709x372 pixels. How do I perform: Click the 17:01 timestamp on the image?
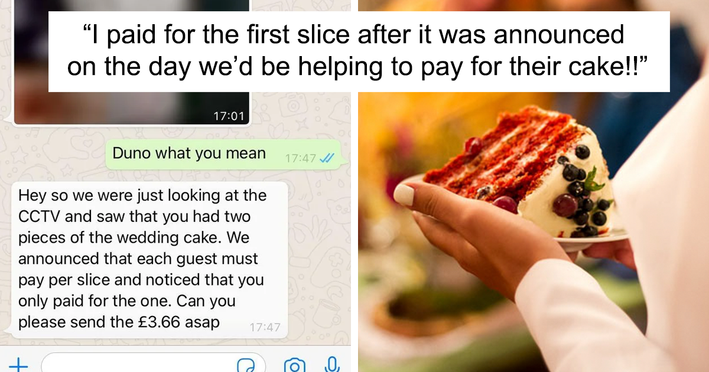[228, 116]
